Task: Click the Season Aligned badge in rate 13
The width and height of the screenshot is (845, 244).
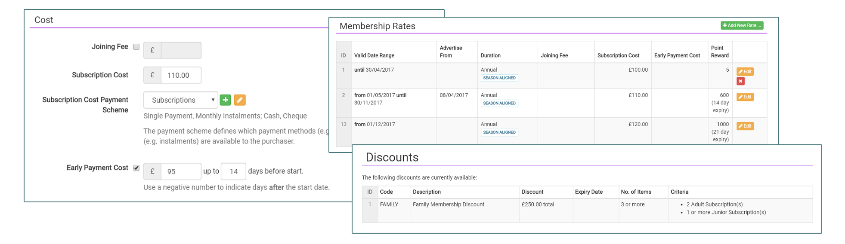Action: 499,132
